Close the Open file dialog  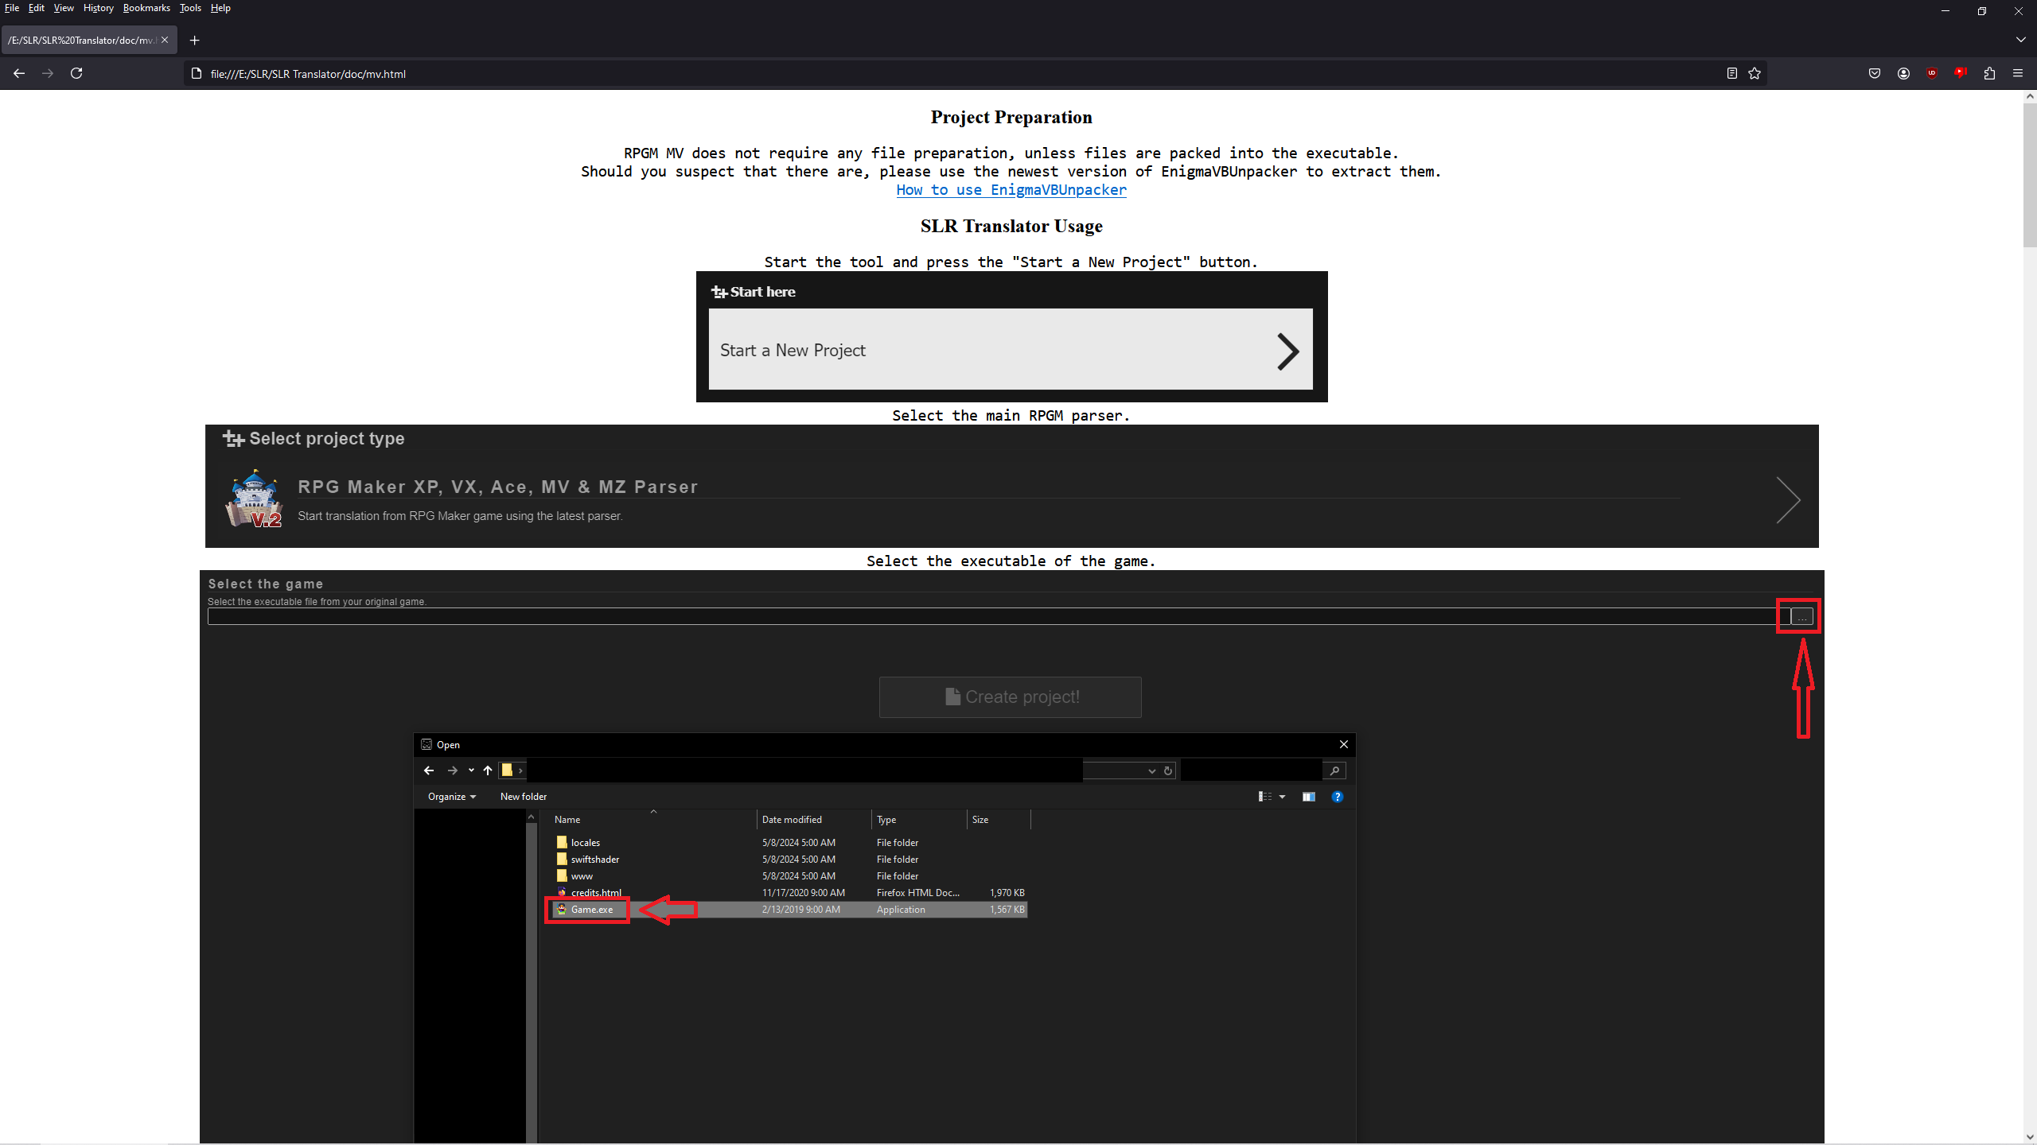click(x=1344, y=744)
